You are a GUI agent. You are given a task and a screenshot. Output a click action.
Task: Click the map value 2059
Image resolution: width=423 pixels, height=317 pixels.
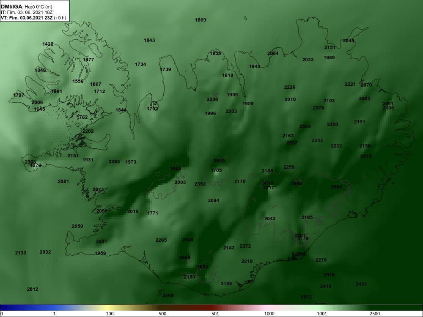pyautogui.click(x=77, y=226)
